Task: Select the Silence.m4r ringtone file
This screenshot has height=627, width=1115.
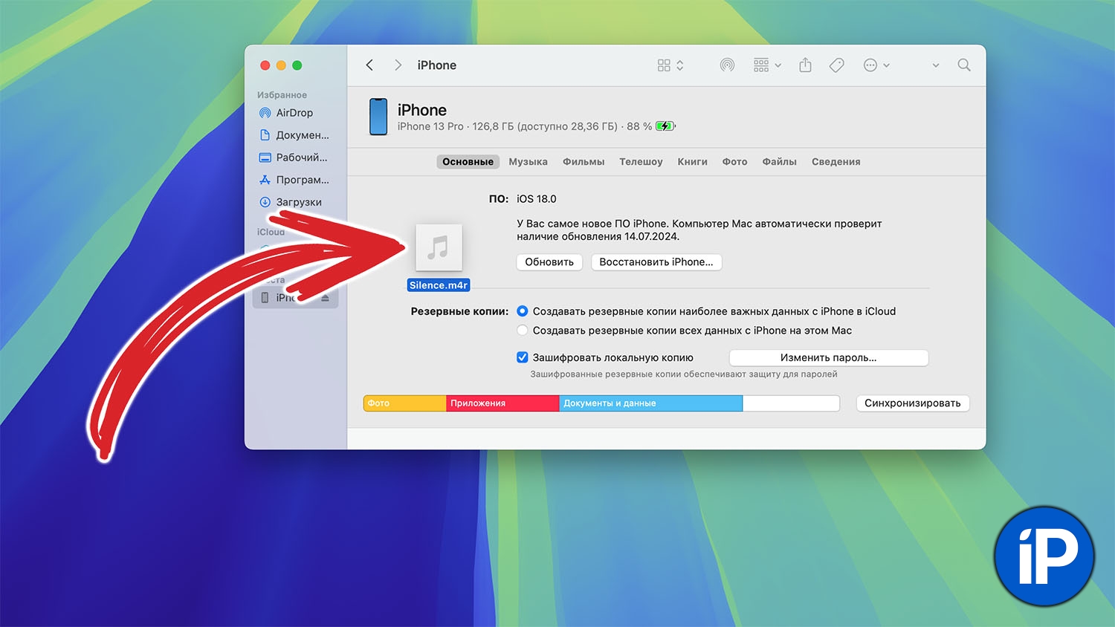Action: point(439,257)
